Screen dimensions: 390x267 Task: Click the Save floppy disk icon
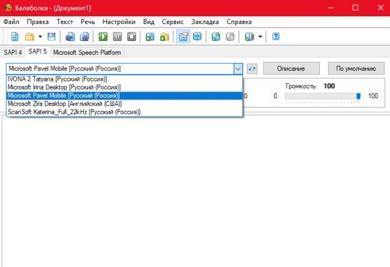[51, 37]
